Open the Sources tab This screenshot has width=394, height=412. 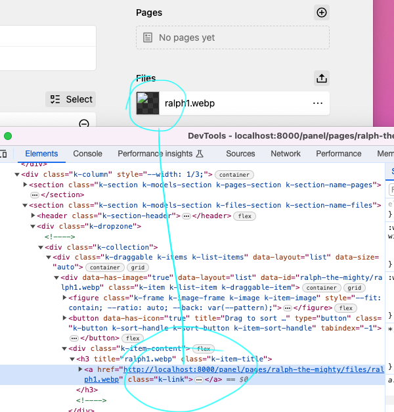[240, 154]
